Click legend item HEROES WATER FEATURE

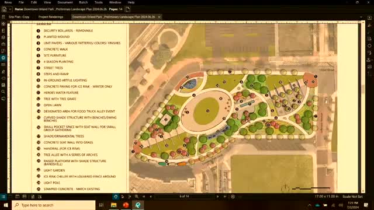click(x=61, y=93)
